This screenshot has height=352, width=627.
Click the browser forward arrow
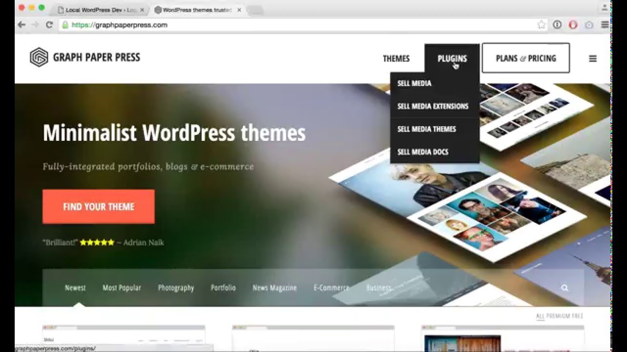pos(35,25)
